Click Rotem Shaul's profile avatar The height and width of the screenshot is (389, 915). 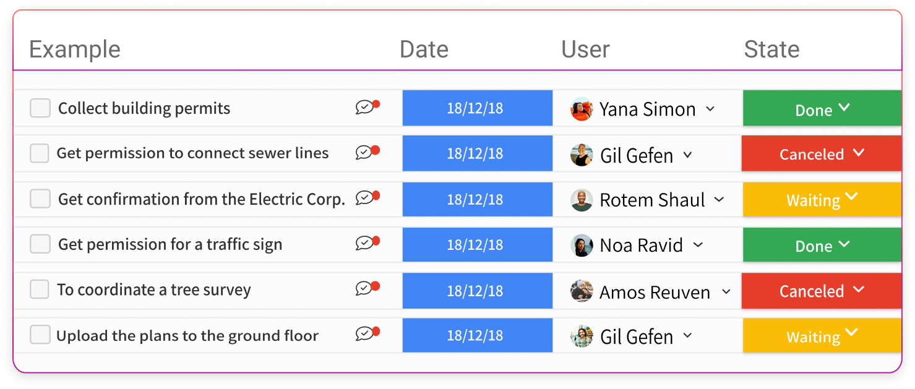click(582, 200)
